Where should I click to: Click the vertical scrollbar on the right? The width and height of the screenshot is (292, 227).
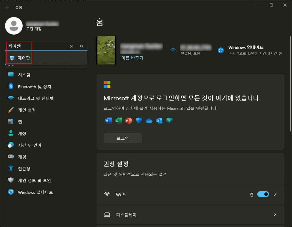pyautogui.click(x=291, y=84)
